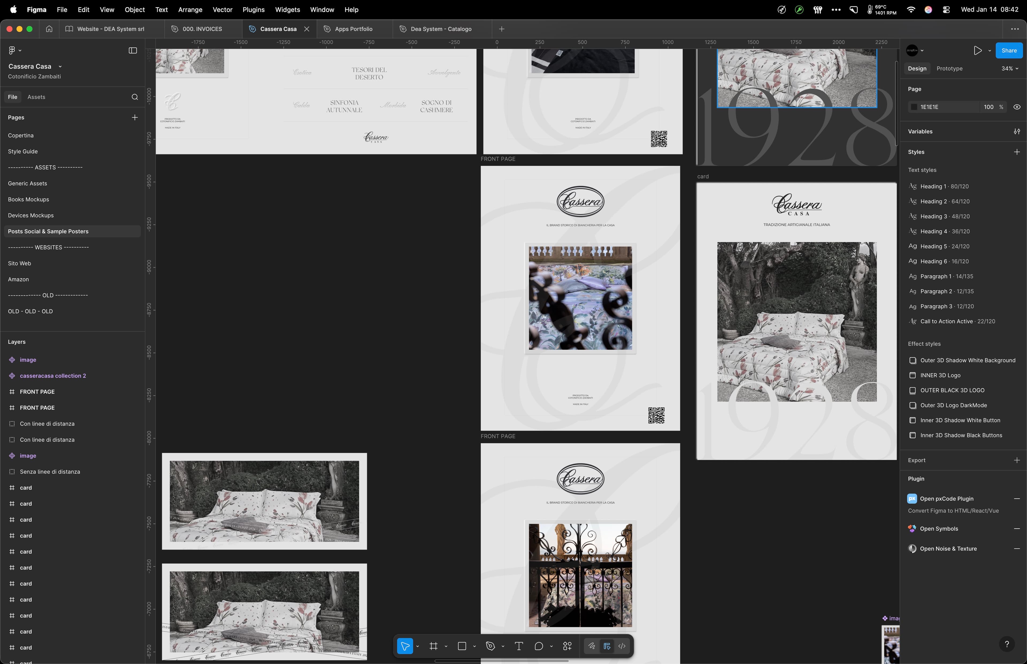Open the Arrange menu
The image size is (1027, 664).
pyautogui.click(x=190, y=9)
